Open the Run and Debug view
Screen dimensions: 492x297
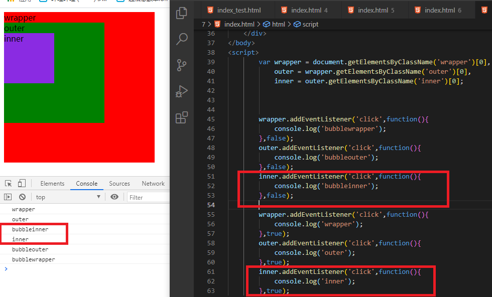pyautogui.click(x=182, y=91)
